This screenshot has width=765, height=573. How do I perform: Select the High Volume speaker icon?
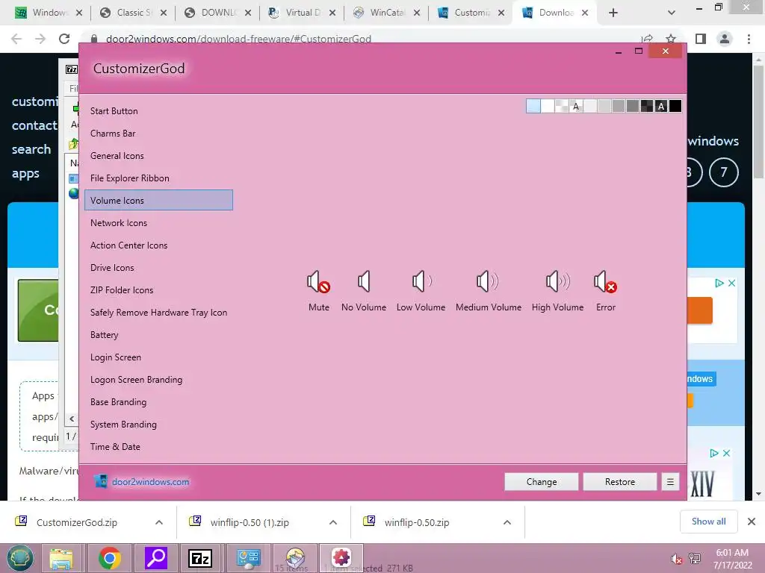pos(557,281)
